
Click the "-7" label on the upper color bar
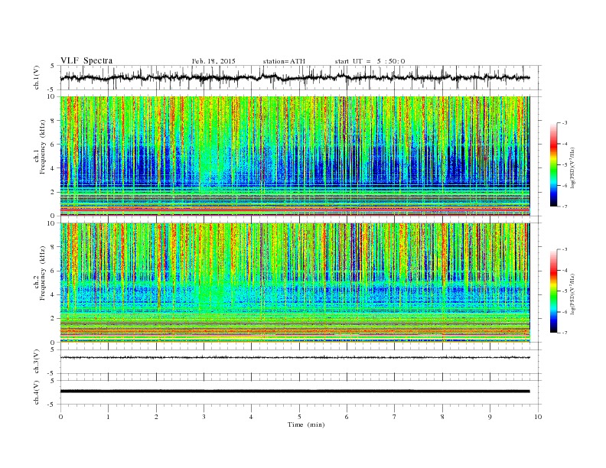point(565,206)
